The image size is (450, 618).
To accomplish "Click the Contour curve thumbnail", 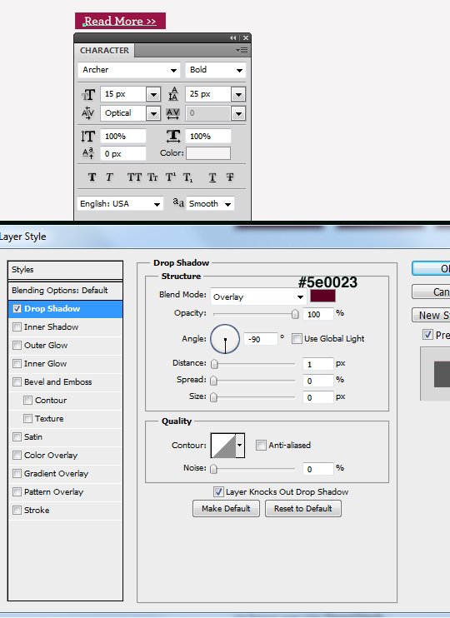I will [x=223, y=446].
